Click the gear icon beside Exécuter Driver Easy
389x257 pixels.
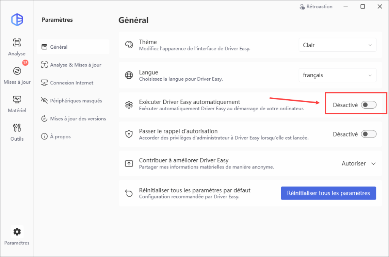click(129, 105)
